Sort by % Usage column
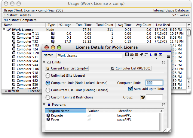This screenshot has height=138, width=193. click(x=65, y=25)
